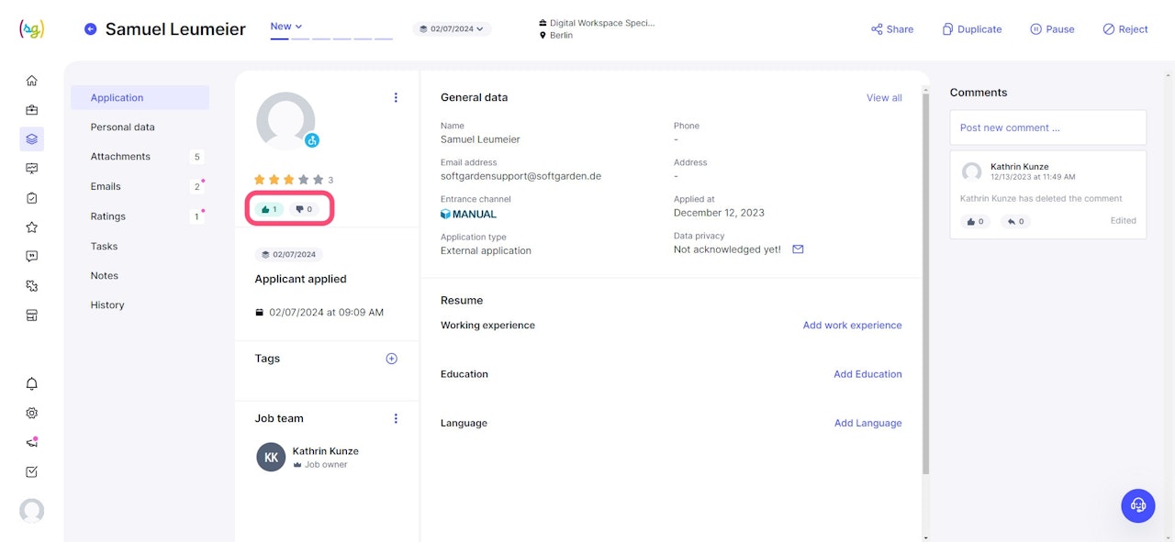This screenshot has width=1175, height=542.
Task: Set rating to five stars
Action: click(x=318, y=180)
